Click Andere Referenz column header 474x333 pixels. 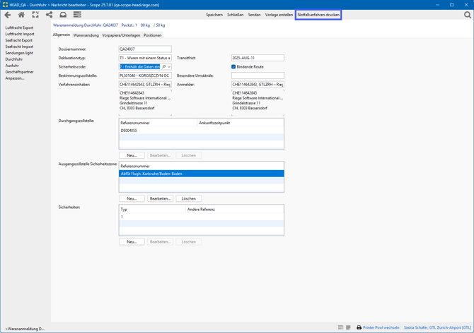click(235, 210)
